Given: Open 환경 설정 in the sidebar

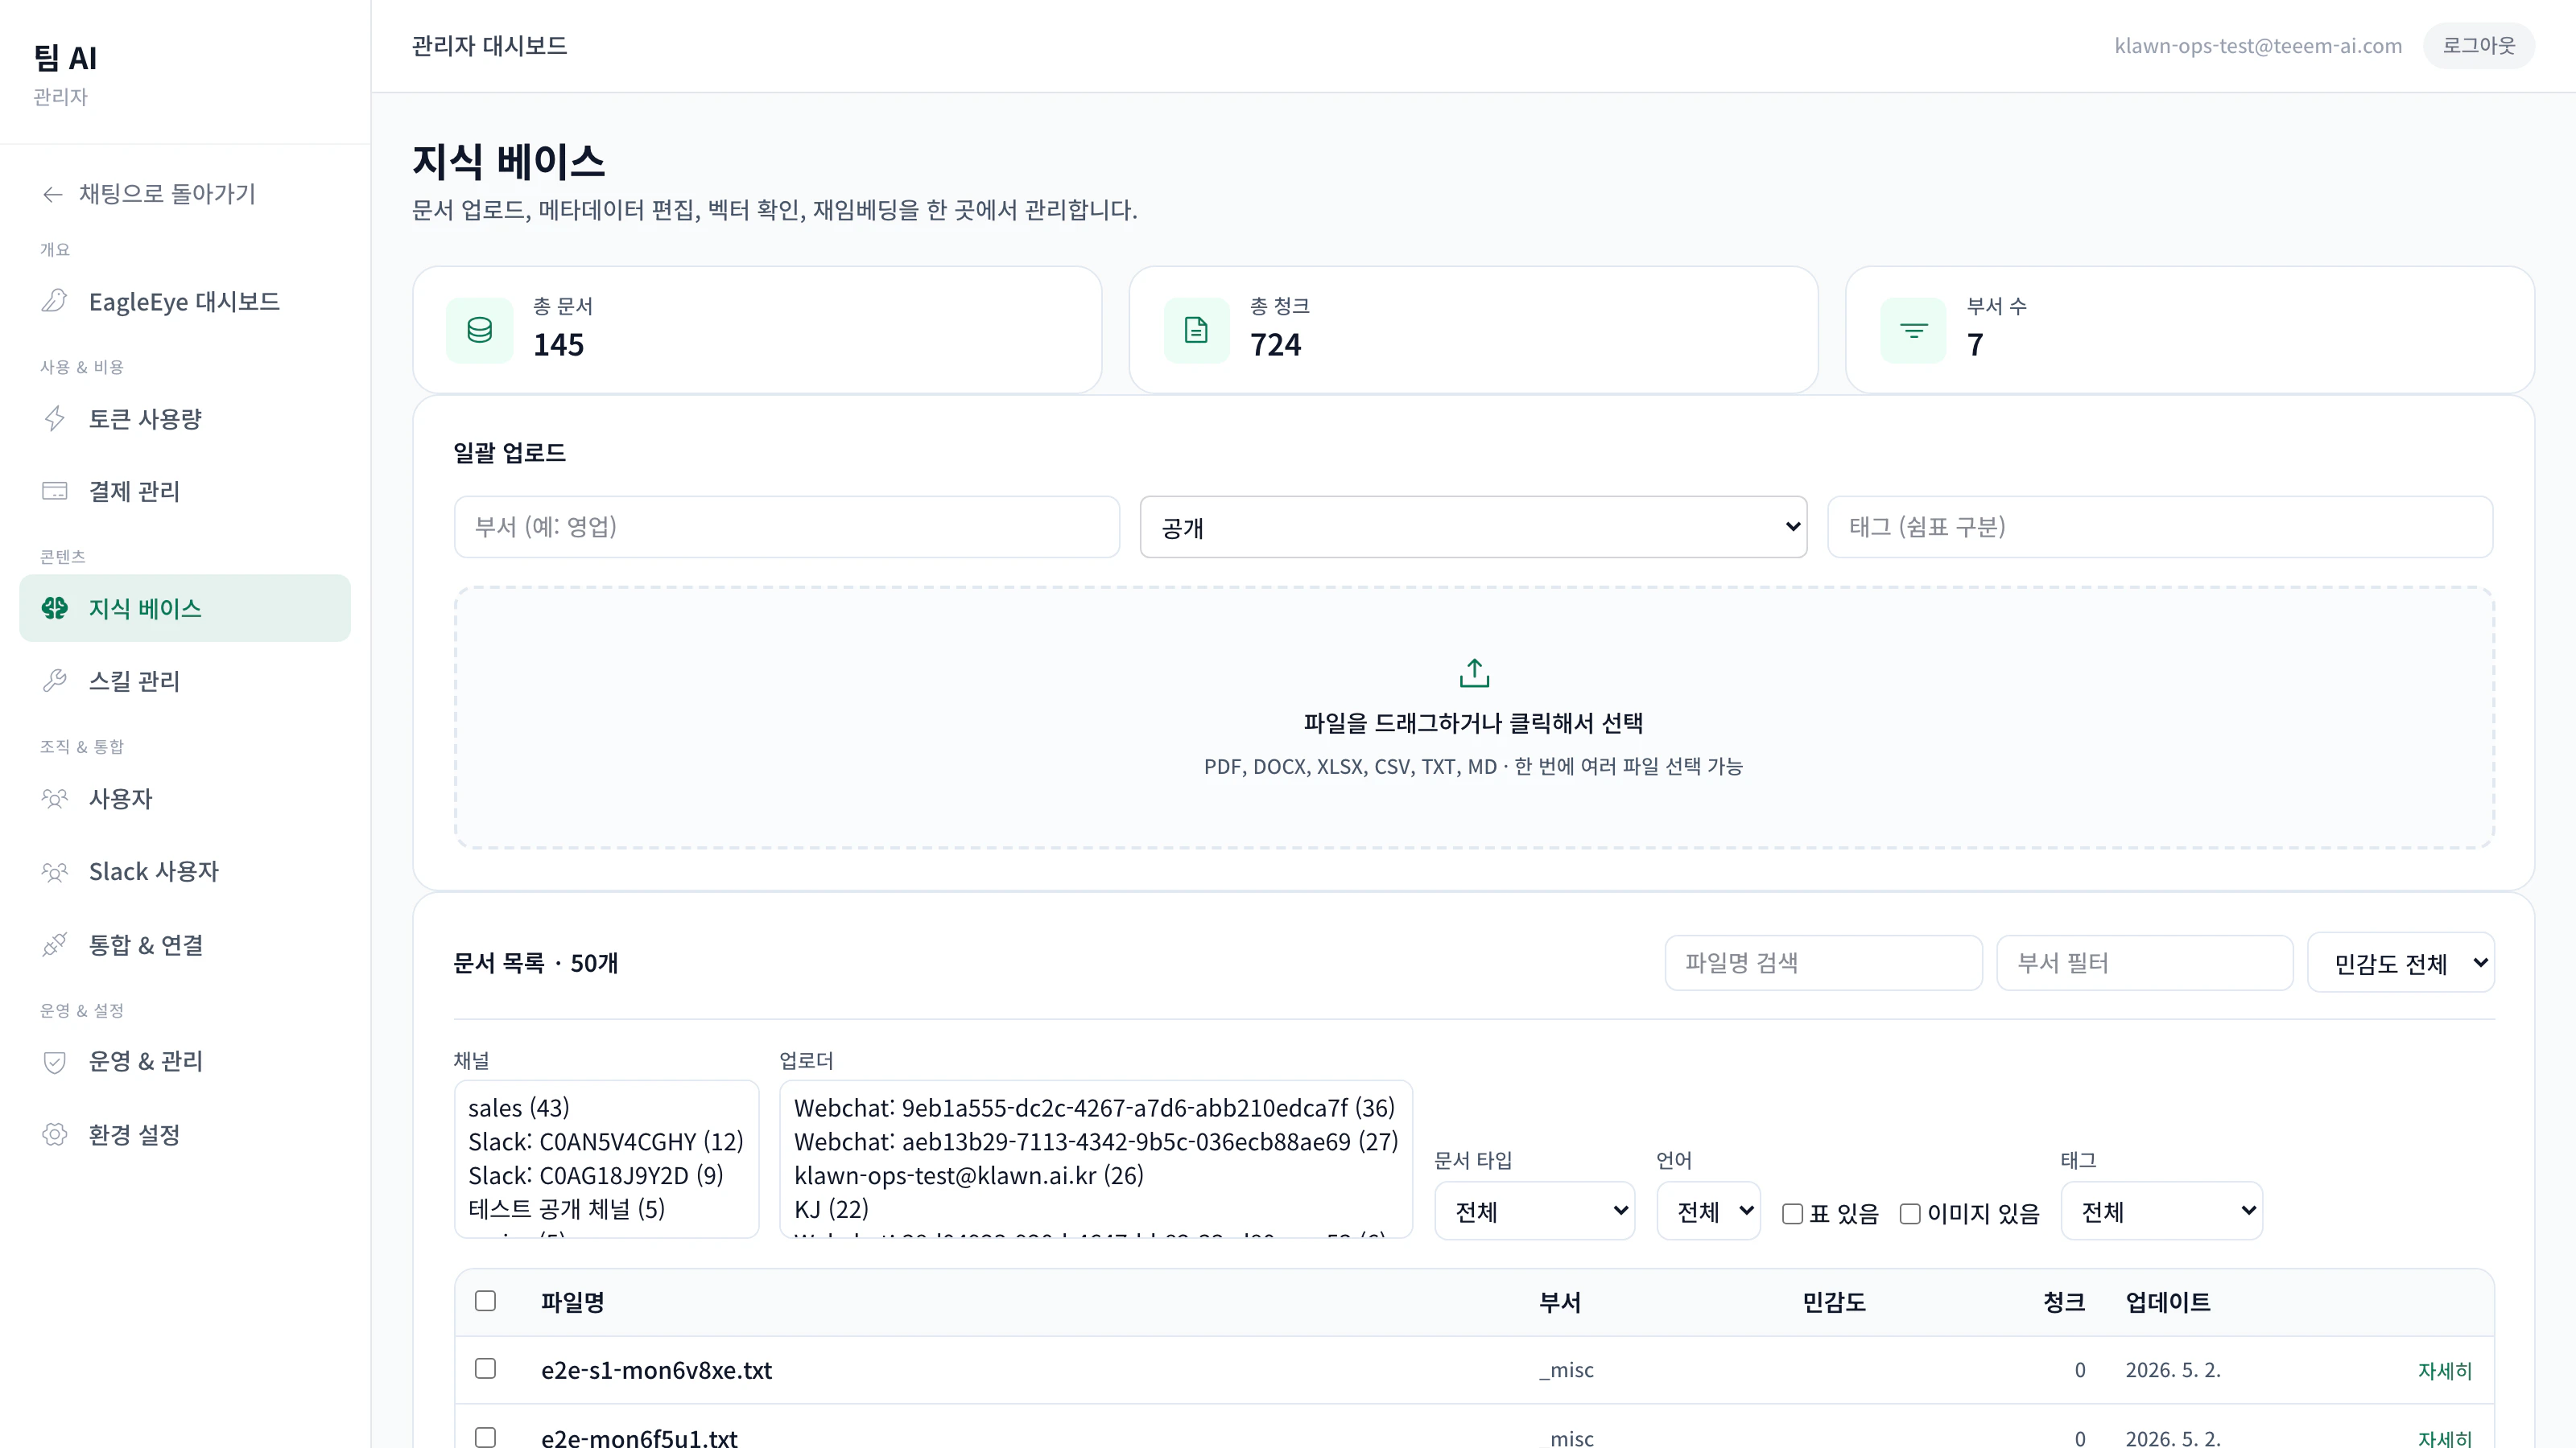Looking at the screenshot, I should click(185, 1134).
